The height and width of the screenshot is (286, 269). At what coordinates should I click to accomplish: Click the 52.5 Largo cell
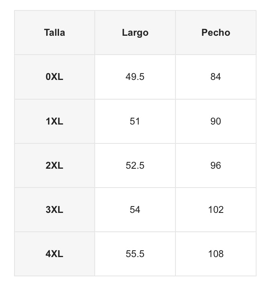(135, 165)
